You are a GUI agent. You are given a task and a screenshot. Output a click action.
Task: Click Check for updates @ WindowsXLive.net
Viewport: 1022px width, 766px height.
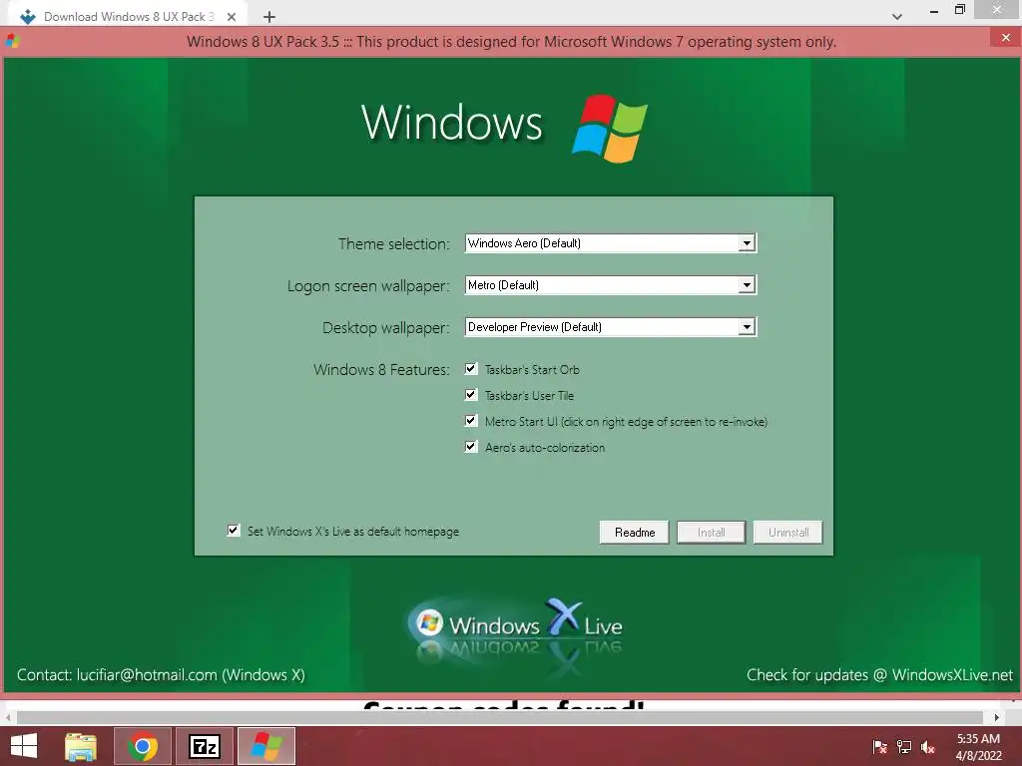coord(880,675)
